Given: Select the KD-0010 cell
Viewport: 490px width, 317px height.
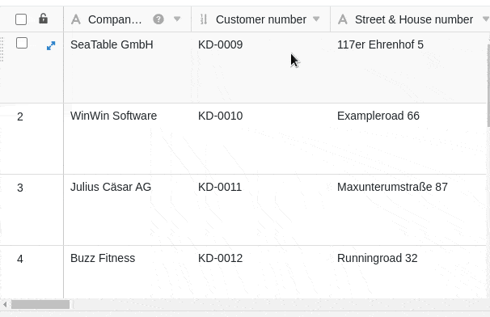Looking at the screenshot, I should click(260, 139).
